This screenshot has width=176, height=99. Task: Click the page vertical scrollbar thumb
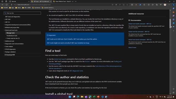tap(170, 23)
